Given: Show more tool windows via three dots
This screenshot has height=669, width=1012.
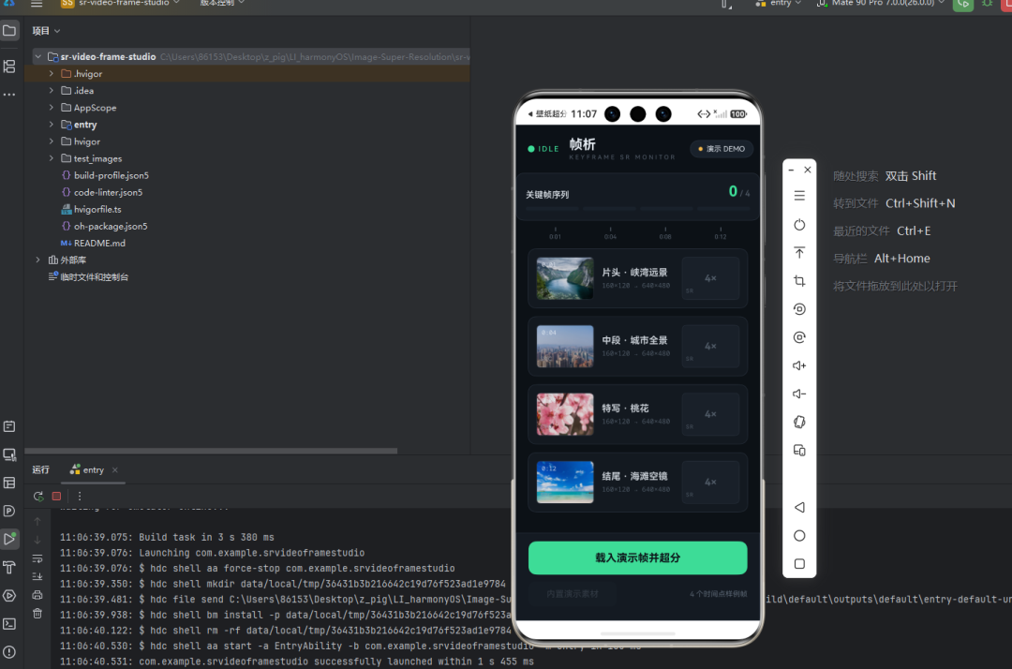Looking at the screenshot, I should tap(9, 95).
